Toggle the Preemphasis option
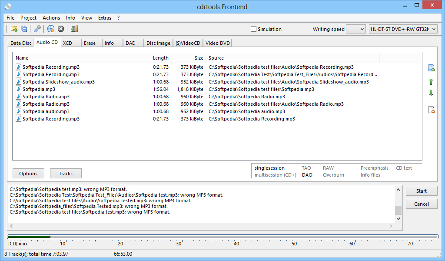The width and height of the screenshot is (445, 261). coord(374,168)
